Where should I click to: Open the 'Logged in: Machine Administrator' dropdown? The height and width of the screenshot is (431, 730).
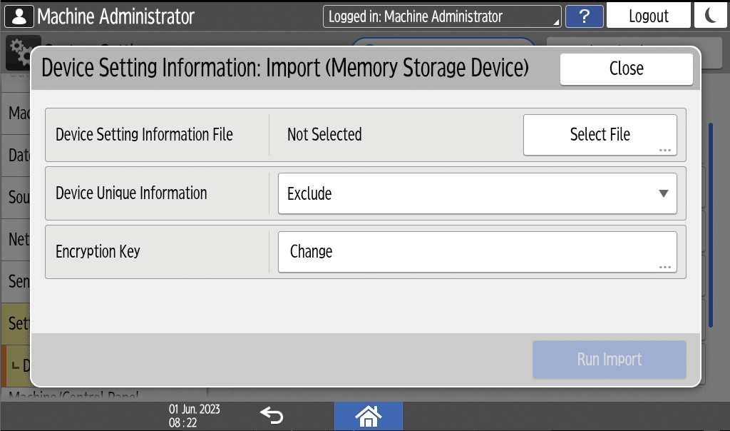tap(442, 16)
